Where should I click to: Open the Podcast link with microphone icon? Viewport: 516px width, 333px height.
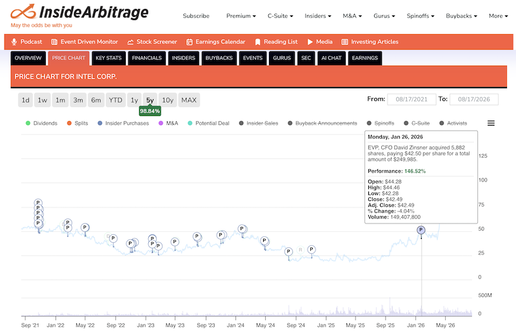[x=26, y=42]
